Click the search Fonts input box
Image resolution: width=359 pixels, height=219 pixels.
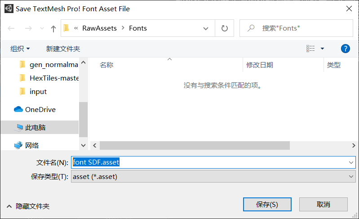[296, 28]
